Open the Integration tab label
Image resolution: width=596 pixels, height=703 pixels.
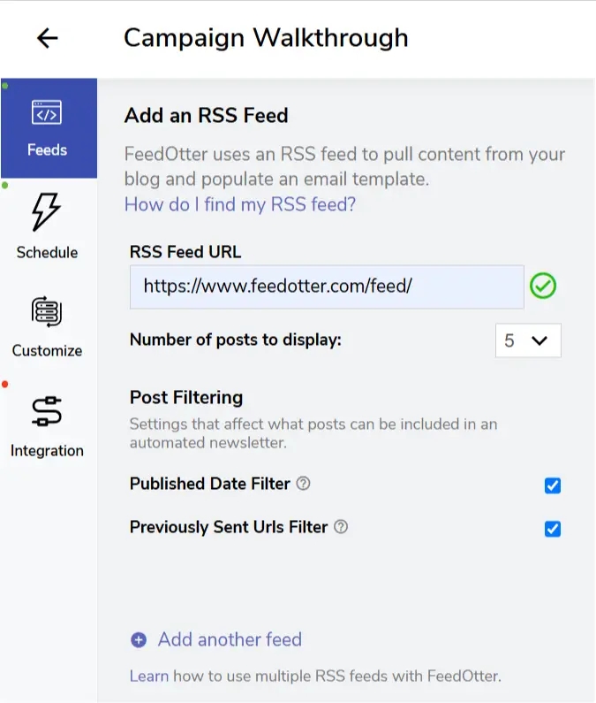pos(47,451)
